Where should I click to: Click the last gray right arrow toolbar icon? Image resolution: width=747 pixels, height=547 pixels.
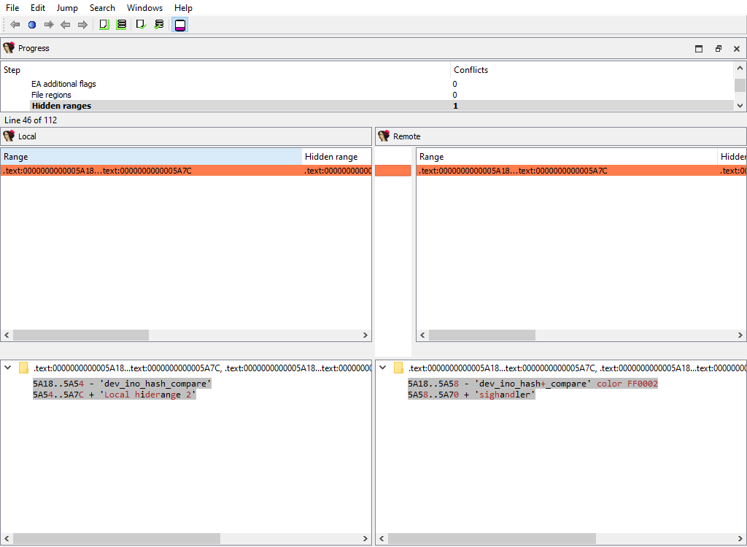coord(82,25)
